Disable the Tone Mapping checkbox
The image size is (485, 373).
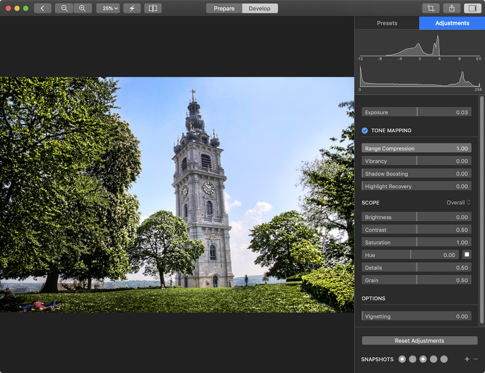tap(365, 130)
